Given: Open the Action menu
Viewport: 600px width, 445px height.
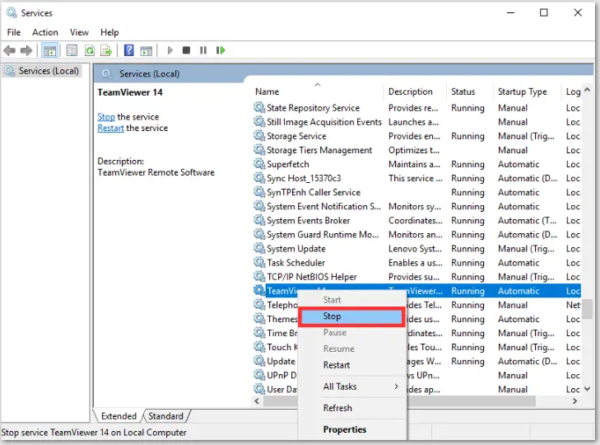Looking at the screenshot, I should click(45, 32).
